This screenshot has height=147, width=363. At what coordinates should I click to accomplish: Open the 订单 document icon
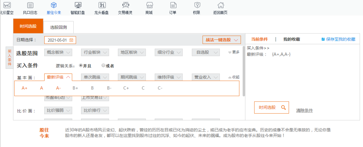173,5
